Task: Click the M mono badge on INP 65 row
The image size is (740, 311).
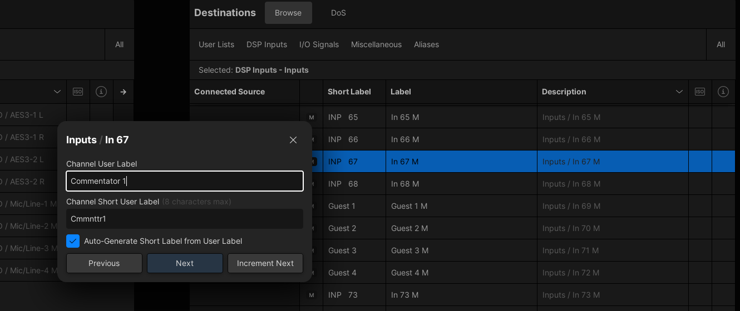Action: tap(312, 117)
